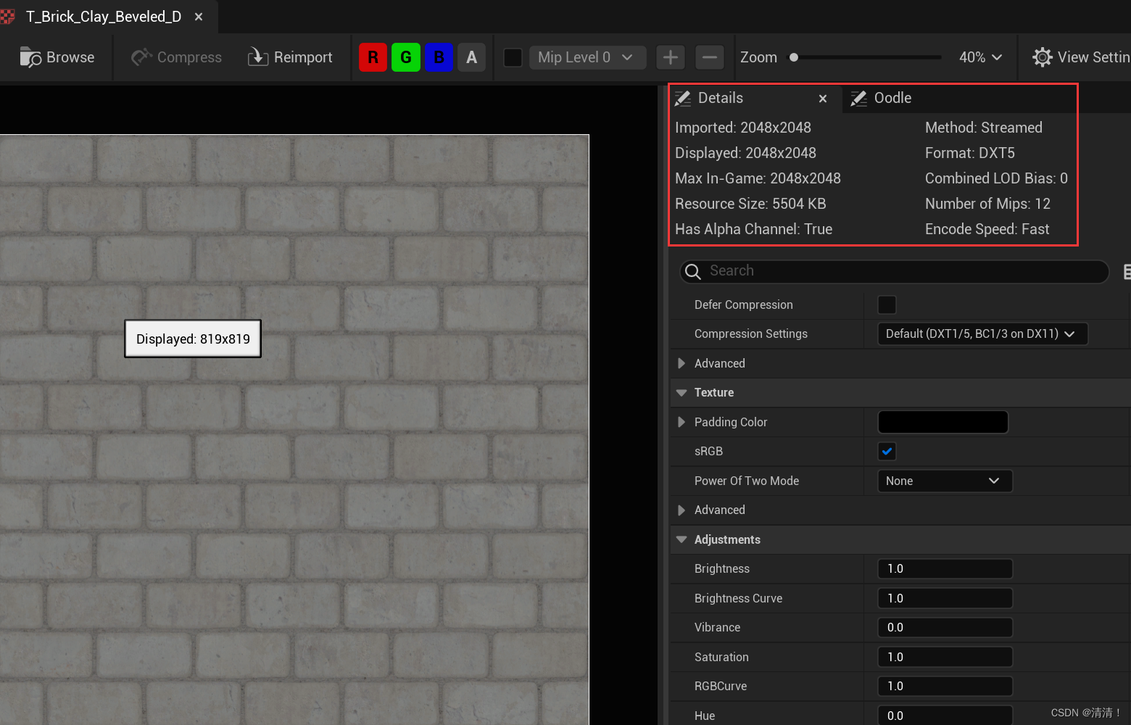The width and height of the screenshot is (1131, 725).
Task: Decrease mip level with minus button
Action: (710, 57)
